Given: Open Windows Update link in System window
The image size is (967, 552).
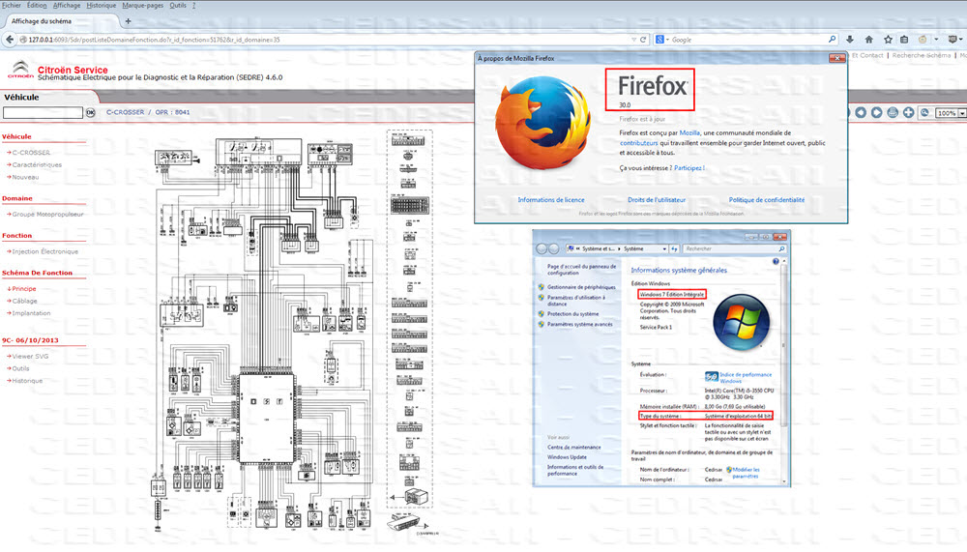Looking at the screenshot, I should (x=567, y=457).
